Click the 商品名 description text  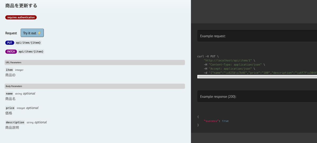pos(10,99)
